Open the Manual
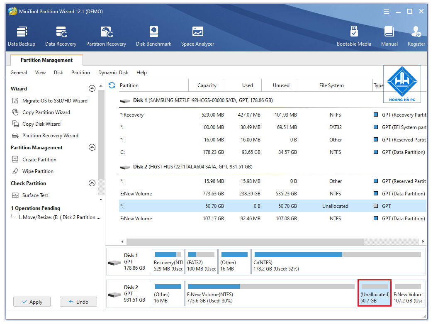Screen dimensions: 433x324 point(389,35)
